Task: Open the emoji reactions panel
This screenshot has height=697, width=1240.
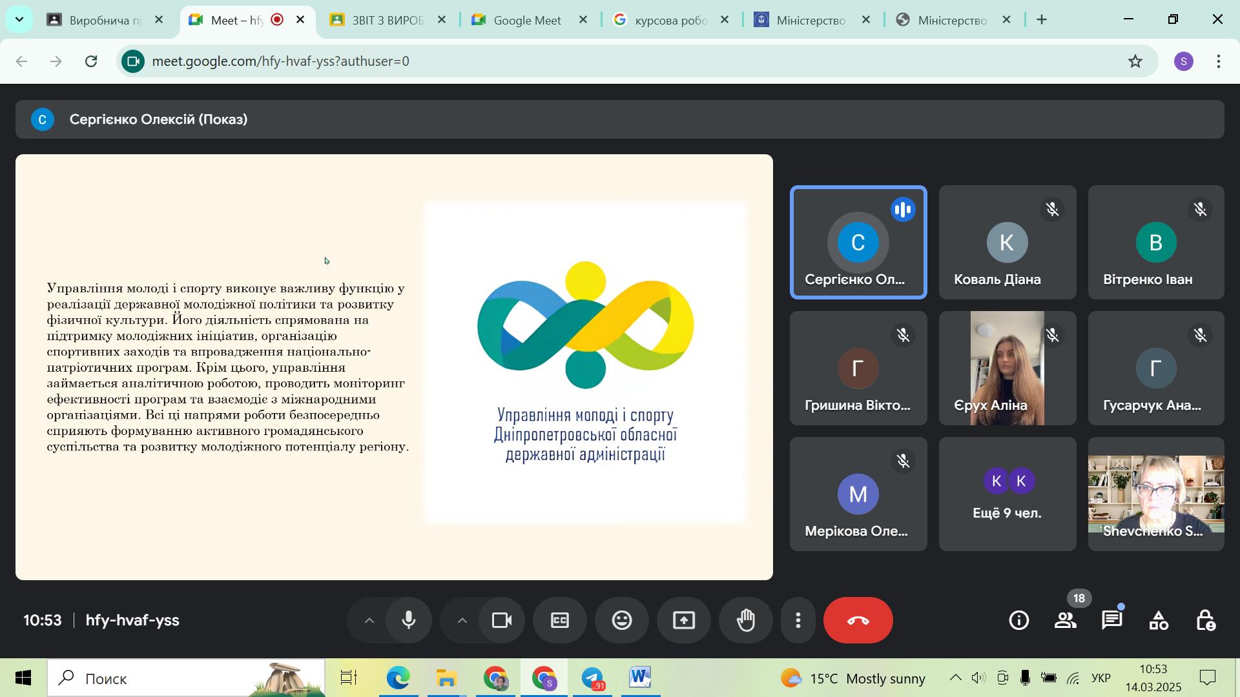Action: pyautogui.click(x=622, y=620)
